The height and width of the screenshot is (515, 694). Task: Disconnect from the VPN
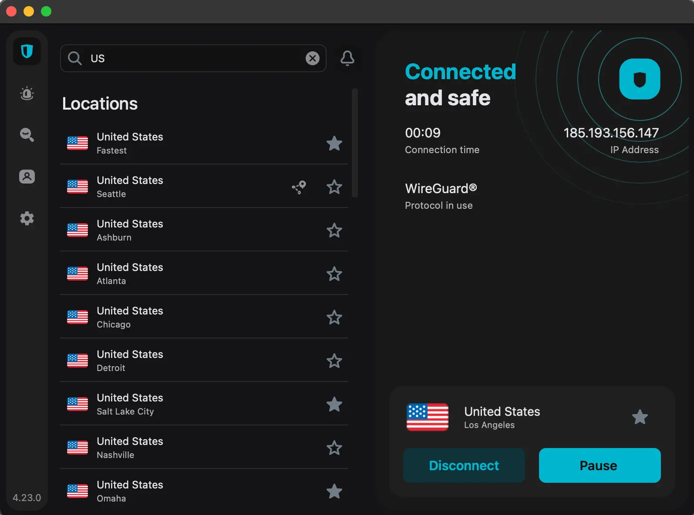tap(464, 465)
